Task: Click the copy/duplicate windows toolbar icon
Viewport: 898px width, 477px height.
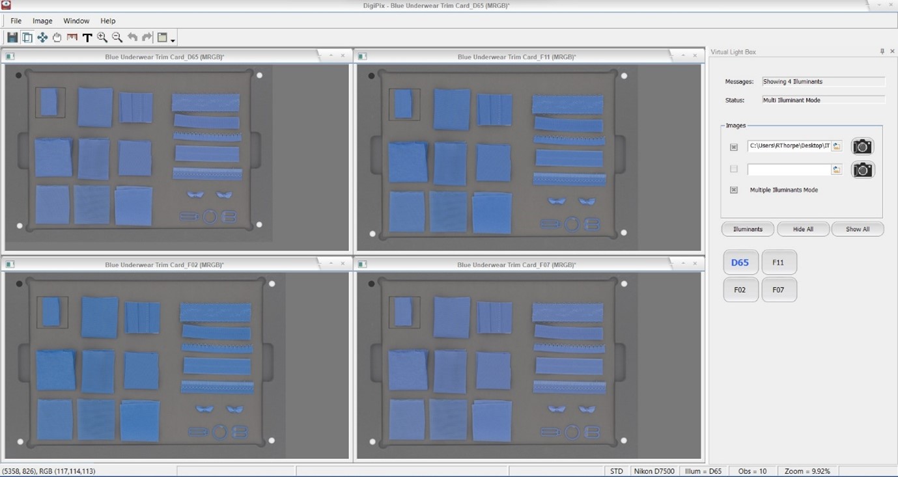Action: pyautogui.click(x=27, y=38)
